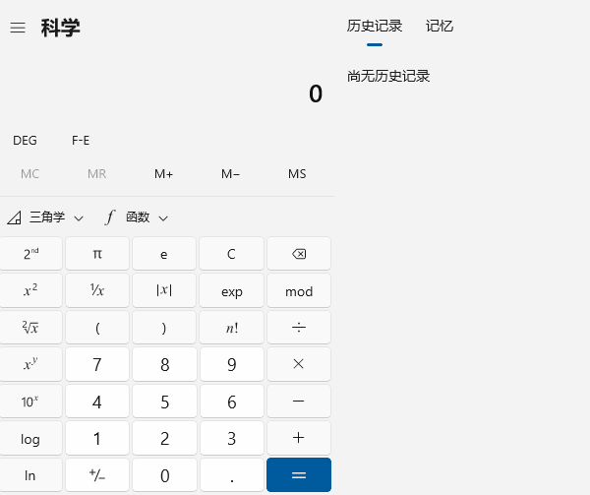The width and height of the screenshot is (590, 495).
Task: Switch to the 记忆 memory tab
Action: tap(440, 27)
